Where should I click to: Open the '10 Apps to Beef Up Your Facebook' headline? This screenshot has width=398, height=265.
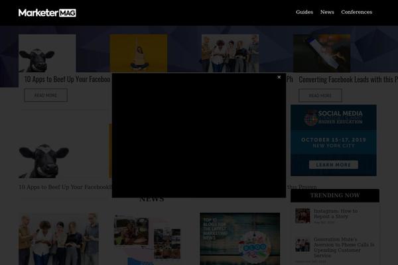68,79
